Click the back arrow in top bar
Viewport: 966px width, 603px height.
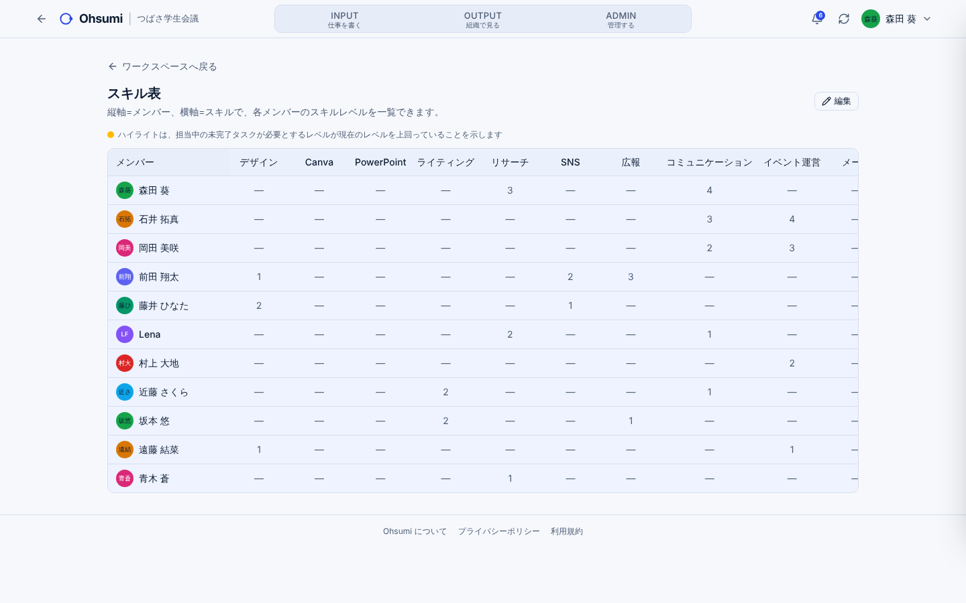(x=42, y=19)
